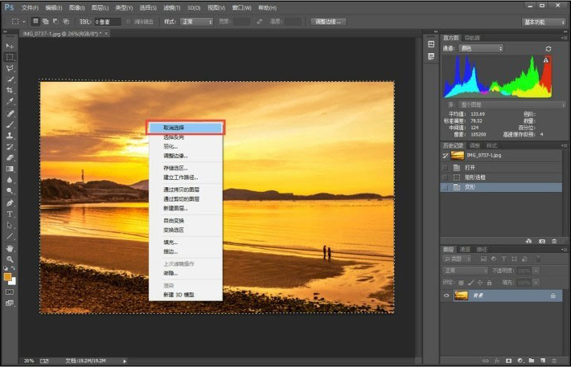This screenshot has width=571, height=367.
Task: Select the Crop tool
Action: [10, 91]
